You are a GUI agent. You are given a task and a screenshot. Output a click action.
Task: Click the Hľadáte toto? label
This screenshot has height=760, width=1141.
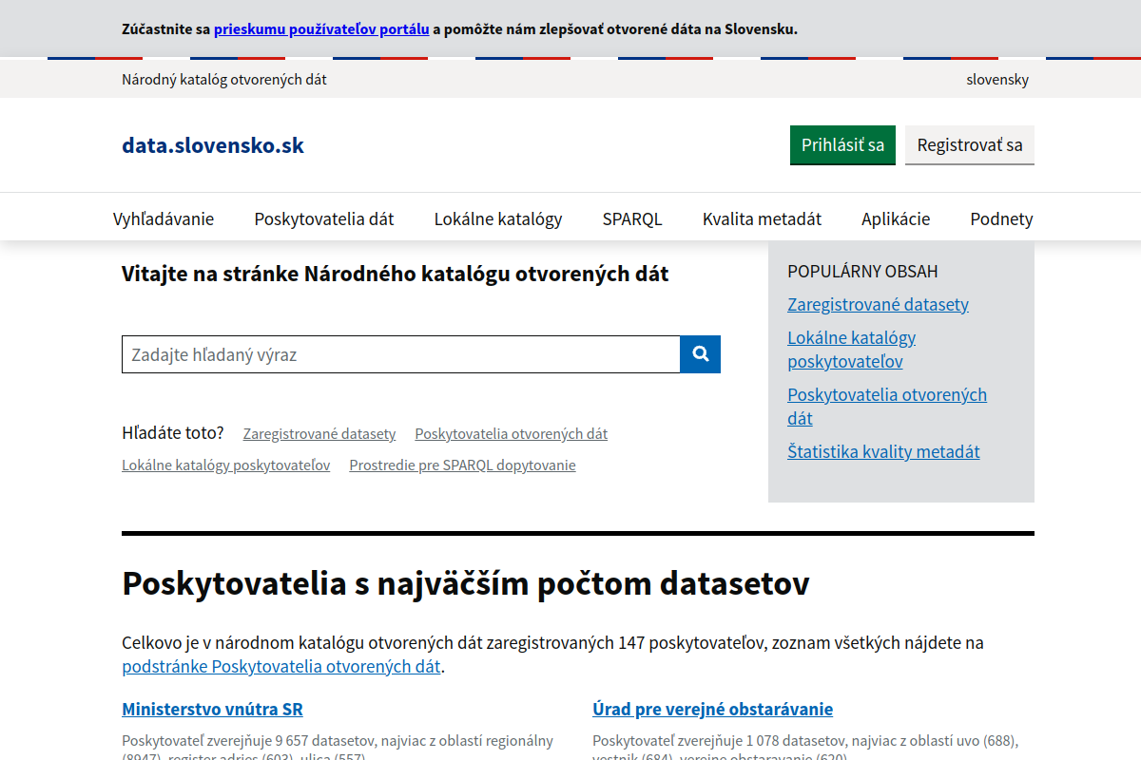[173, 433]
